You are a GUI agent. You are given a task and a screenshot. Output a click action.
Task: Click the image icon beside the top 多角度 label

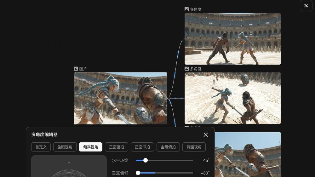point(187,9)
